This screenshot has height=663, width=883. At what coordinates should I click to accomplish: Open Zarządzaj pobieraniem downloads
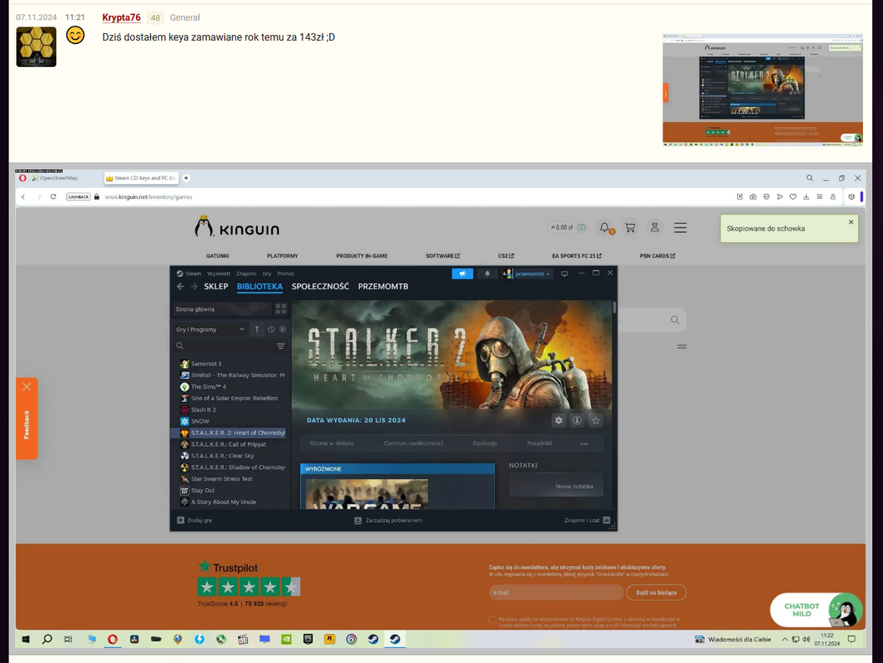point(388,520)
